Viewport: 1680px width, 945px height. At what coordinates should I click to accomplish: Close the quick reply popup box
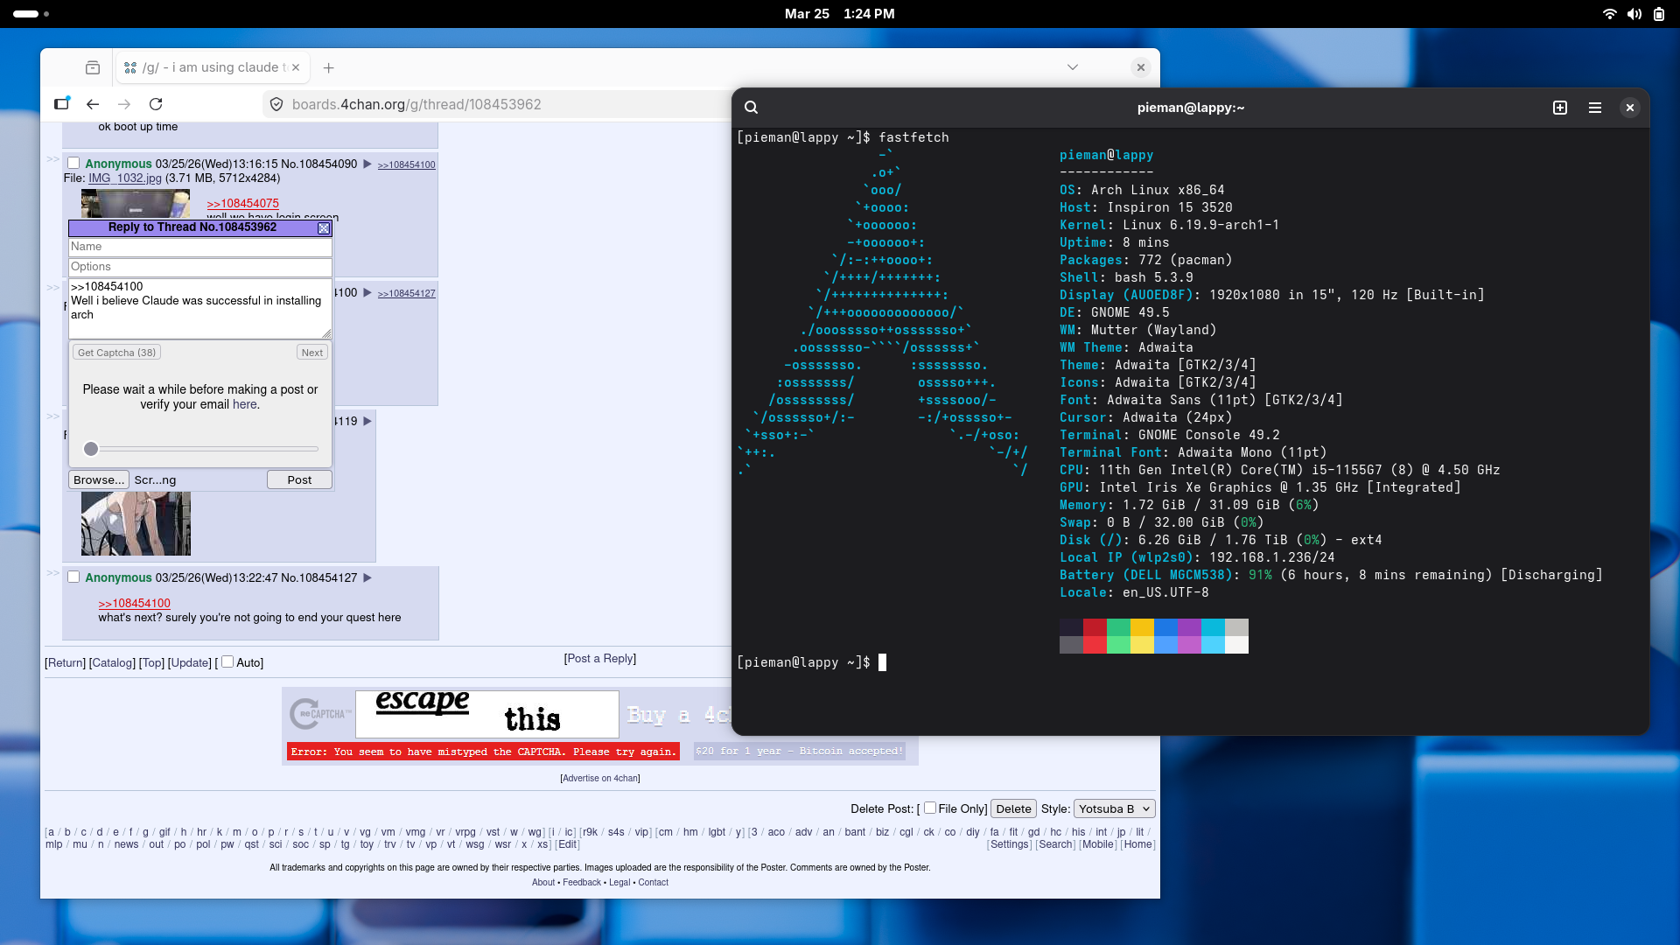click(x=324, y=227)
